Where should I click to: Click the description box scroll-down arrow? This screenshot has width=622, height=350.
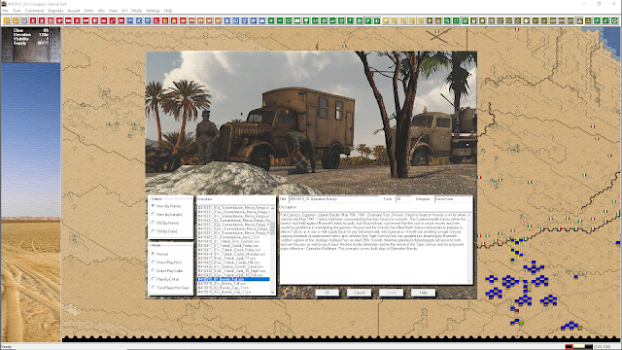[469, 281]
